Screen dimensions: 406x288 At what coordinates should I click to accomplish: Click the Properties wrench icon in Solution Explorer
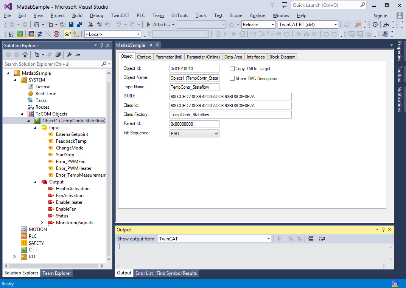point(69,55)
